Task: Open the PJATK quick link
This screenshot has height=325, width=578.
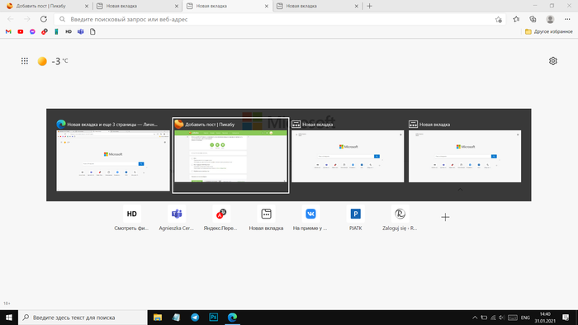Action: pos(355,218)
